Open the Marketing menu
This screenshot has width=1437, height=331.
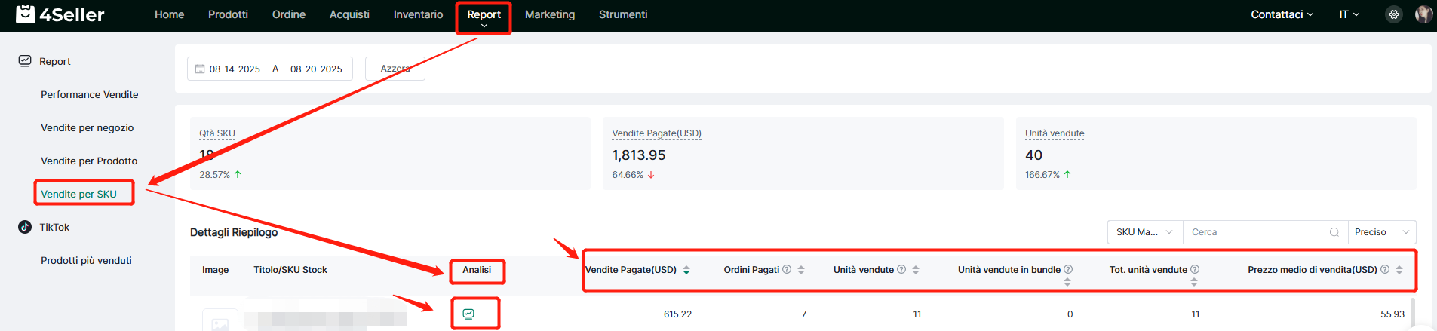click(x=549, y=14)
